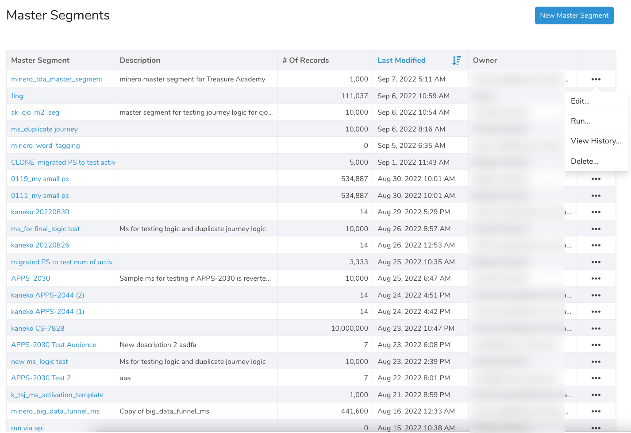Image resolution: width=631 pixels, height=433 pixels.
Task: Open more options for APPS-2030 Test Audience
Action: click(596, 345)
